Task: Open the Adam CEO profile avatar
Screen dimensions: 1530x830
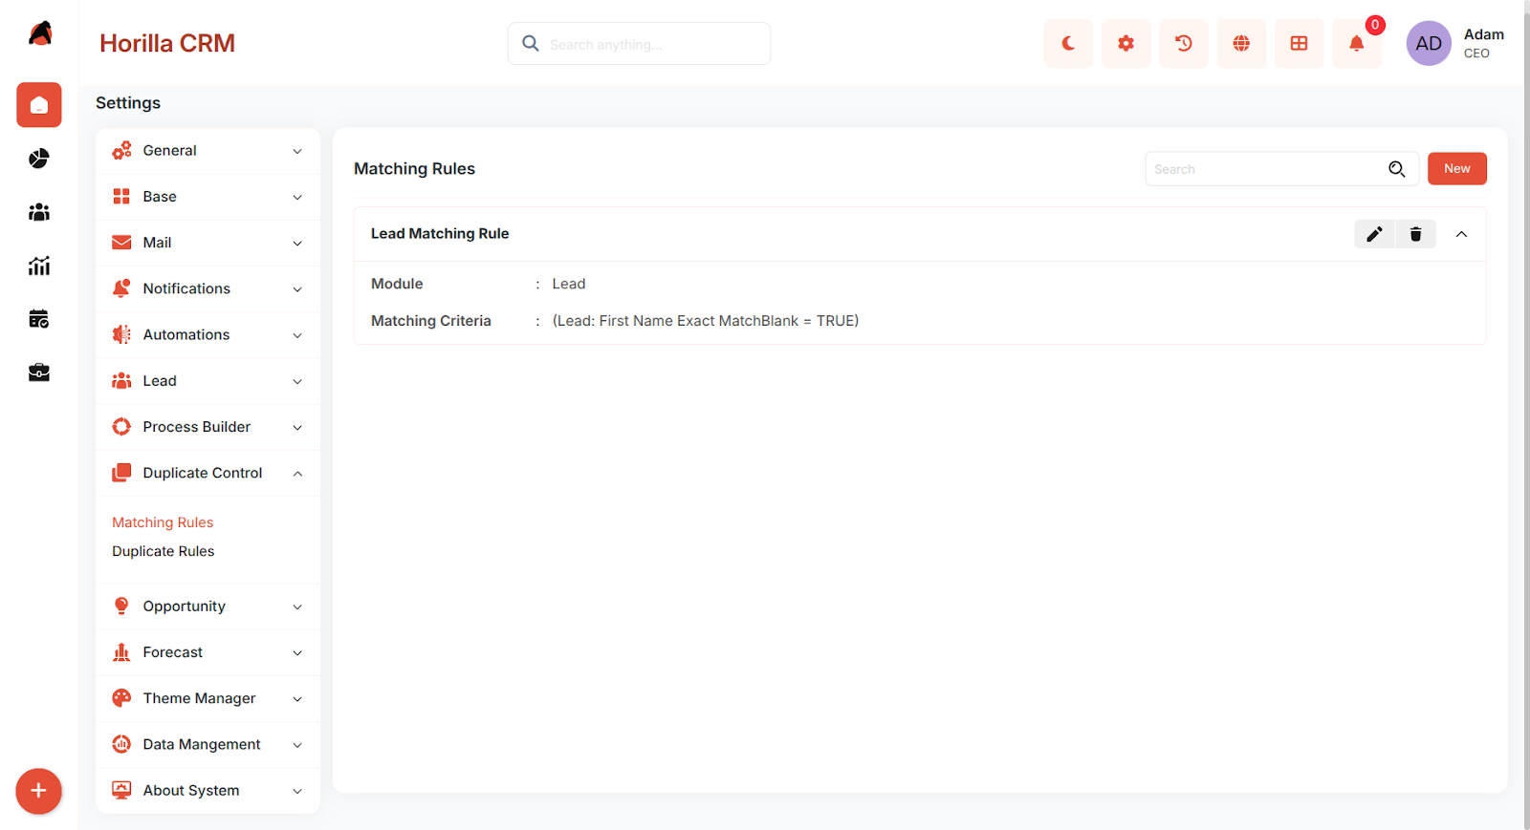Action: (1429, 44)
